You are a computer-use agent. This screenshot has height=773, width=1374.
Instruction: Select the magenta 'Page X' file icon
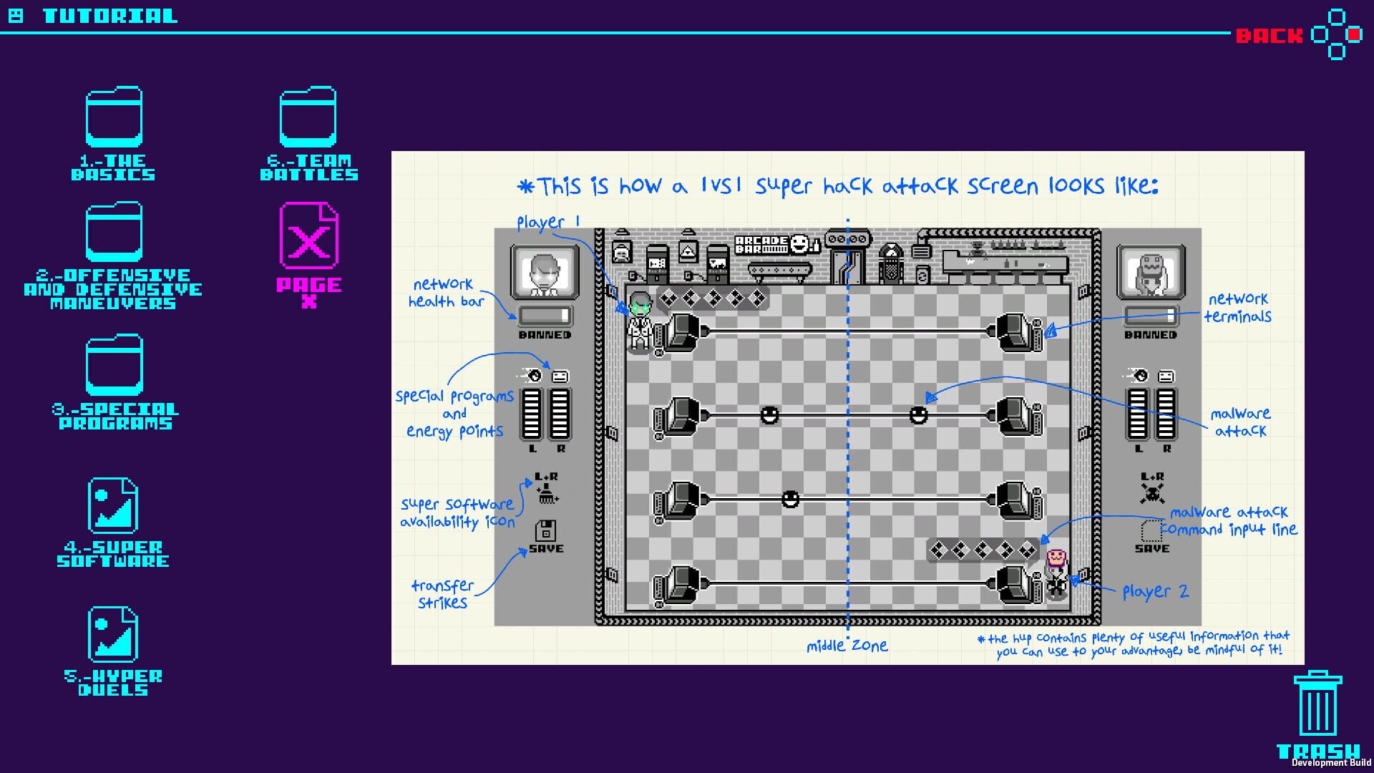click(x=308, y=236)
